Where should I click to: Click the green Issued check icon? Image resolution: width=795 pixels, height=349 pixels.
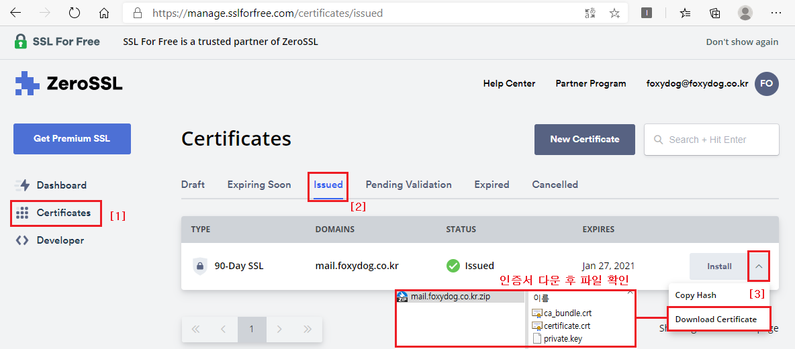click(x=453, y=266)
